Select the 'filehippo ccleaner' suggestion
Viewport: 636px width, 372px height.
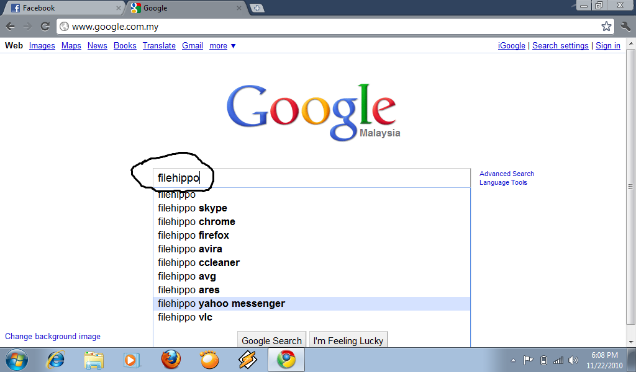pyautogui.click(x=312, y=263)
